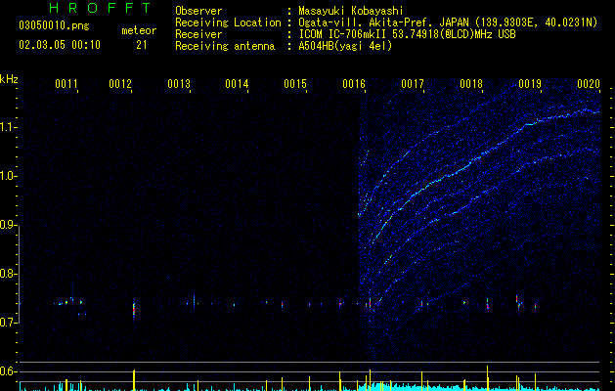The width and height of the screenshot is (615, 391).
Task: Select the filename 03050010.png
Action: [54, 25]
